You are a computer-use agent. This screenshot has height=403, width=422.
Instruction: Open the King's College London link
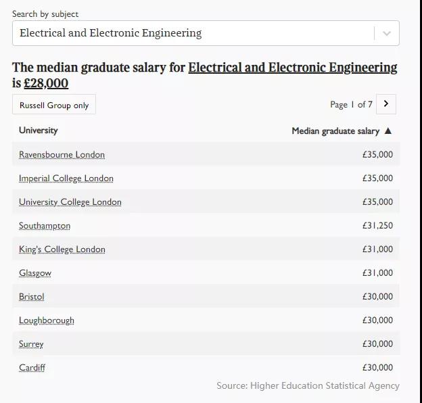click(62, 250)
